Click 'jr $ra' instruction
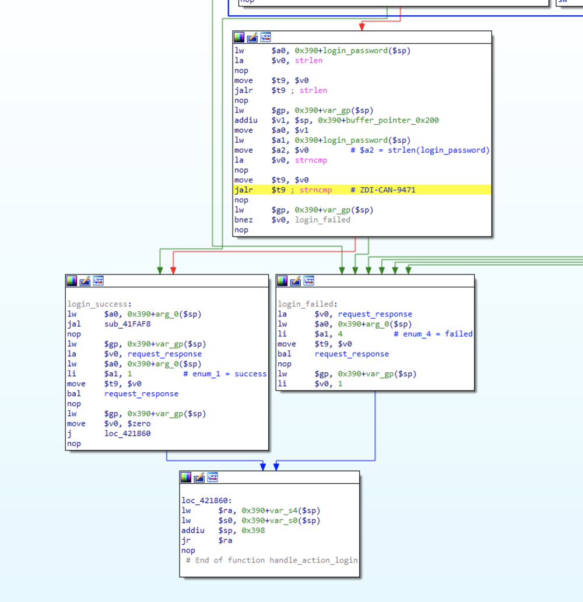The width and height of the screenshot is (583, 602). pyautogui.click(x=207, y=541)
